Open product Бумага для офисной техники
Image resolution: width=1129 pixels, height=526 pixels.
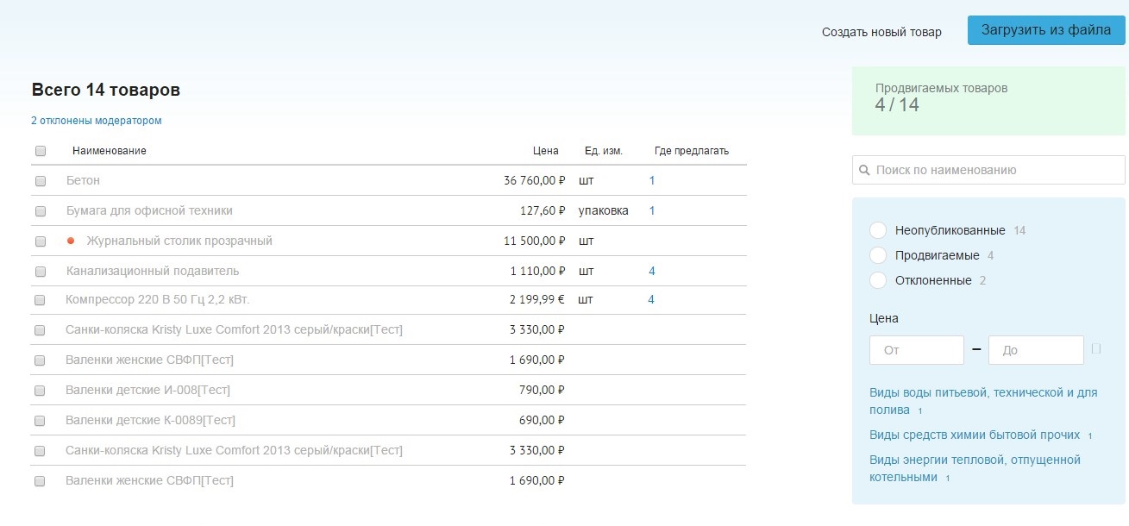149,210
